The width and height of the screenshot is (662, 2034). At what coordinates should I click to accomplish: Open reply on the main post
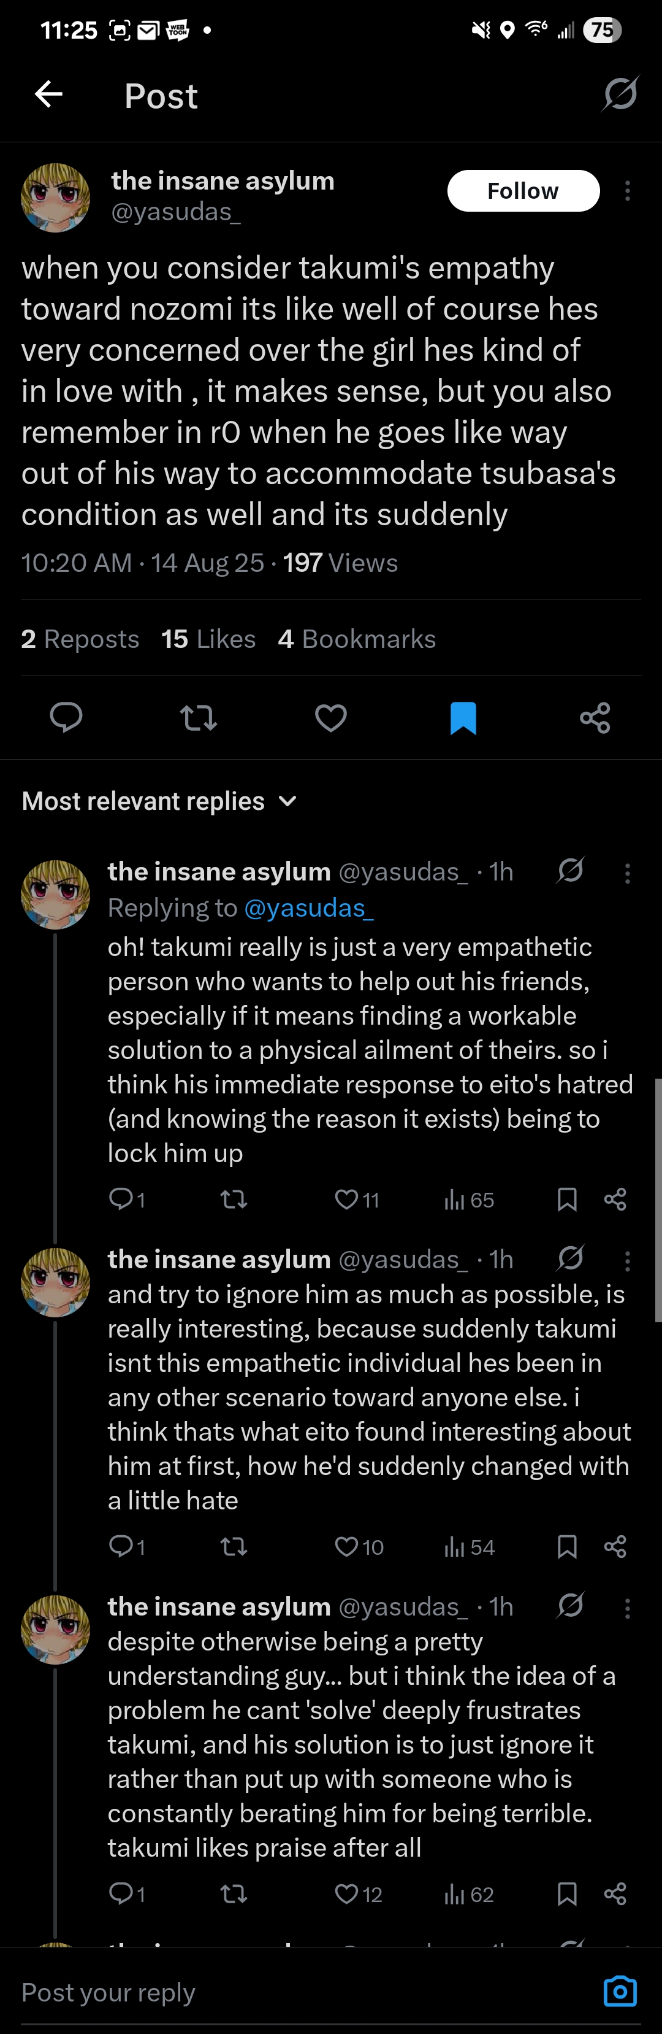click(x=66, y=717)
